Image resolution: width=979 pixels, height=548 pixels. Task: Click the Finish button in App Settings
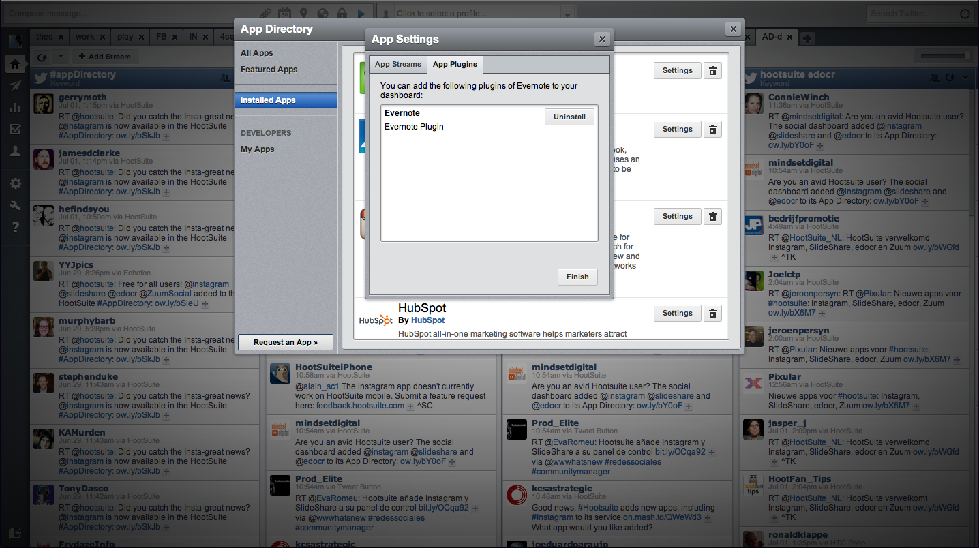(x=577, y=277)
